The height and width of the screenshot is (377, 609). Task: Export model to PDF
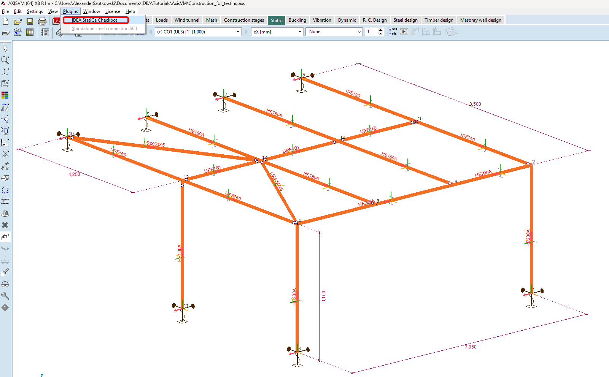coord(56,21)
